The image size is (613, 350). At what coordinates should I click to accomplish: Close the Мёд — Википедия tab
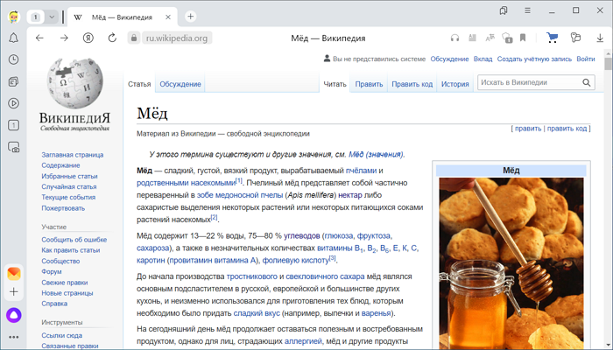pyautogui.click(x=168, y=17)
